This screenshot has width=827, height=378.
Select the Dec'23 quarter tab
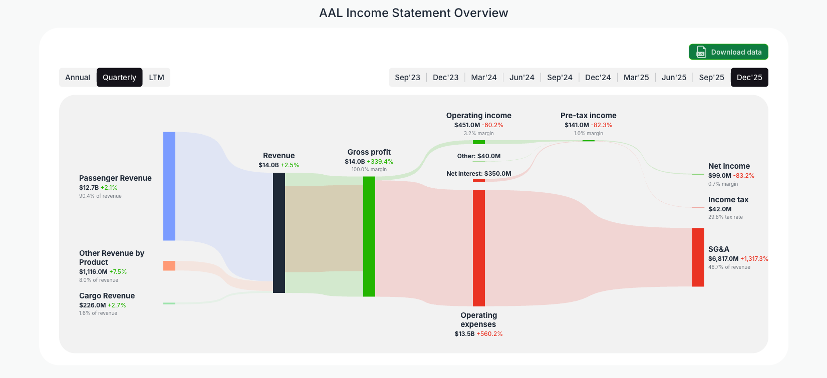446,77
